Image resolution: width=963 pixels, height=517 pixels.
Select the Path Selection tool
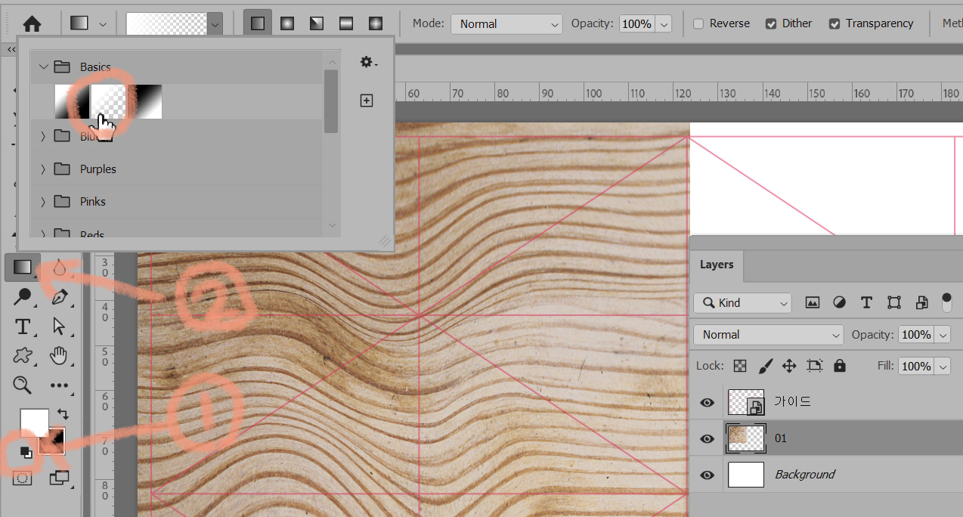click(x=59, y=327)
